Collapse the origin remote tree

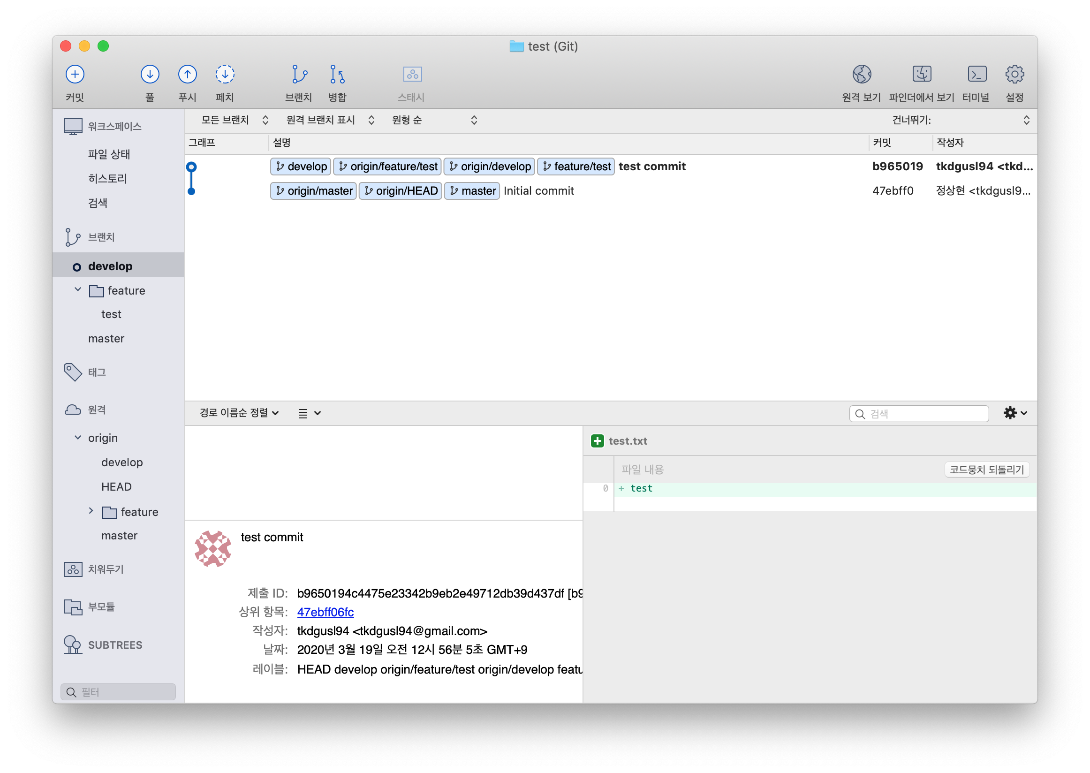pyautogui.click(x=78, y=438)
